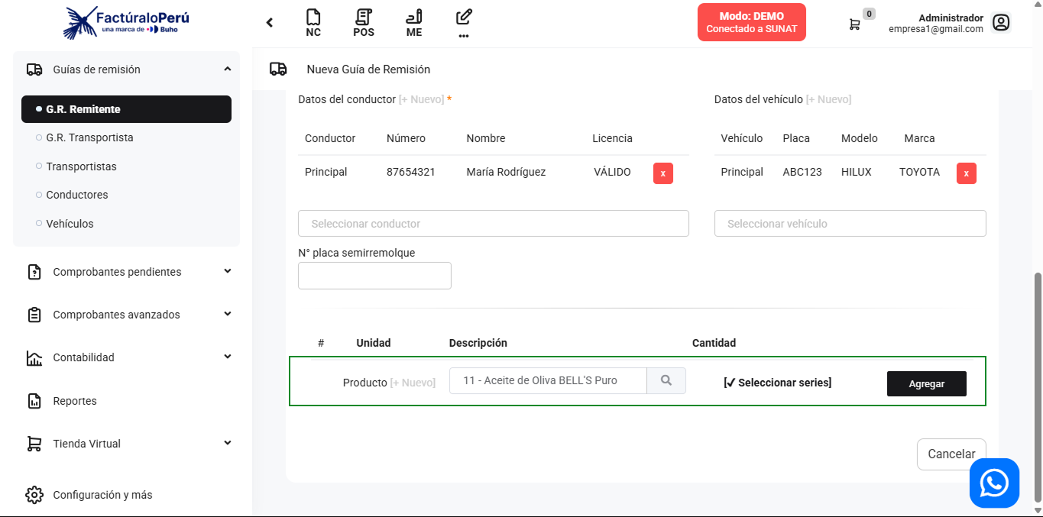This screenshot has width=1043, height=517.
Task: Go to G.R. Transportista menu item
Action: [x=89, y=137]
